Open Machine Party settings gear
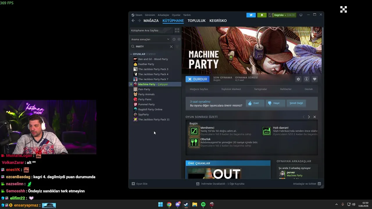This screenshot has width=372, height=209. (298, 79)
